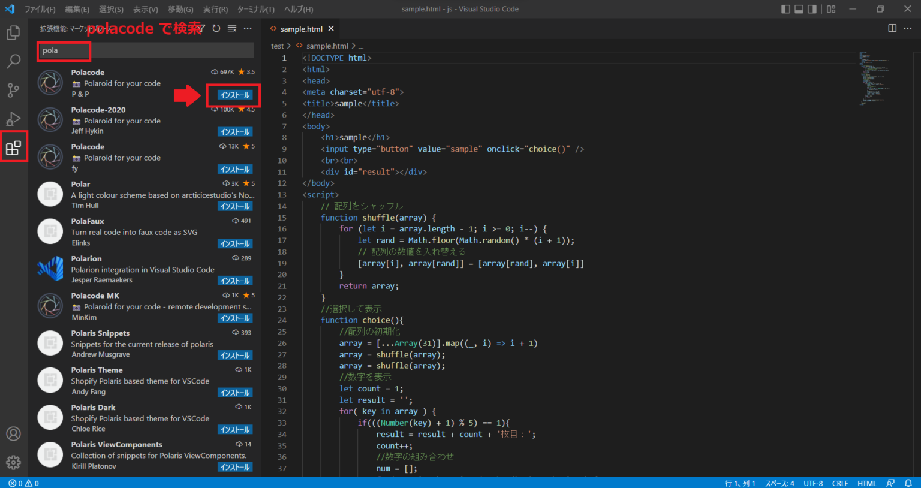Viewport: 921px width, 488px height.
Task: Open the extensions More Actions menu
Action: [248, 28]
